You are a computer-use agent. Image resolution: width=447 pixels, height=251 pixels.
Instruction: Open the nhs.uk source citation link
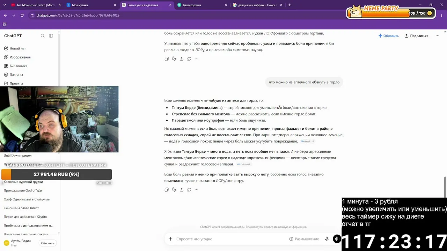tap(307, 142)
